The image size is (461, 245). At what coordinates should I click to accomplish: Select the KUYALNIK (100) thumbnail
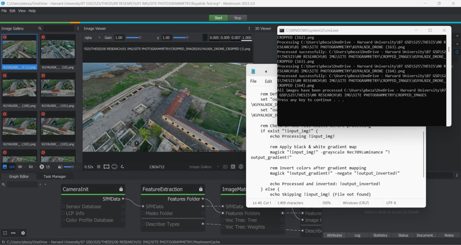(19, 87)
